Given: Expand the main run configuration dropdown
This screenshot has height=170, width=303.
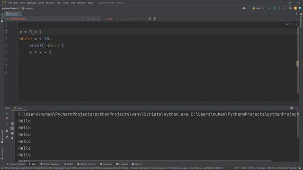Looking at the screenshot, I should 258,8.
